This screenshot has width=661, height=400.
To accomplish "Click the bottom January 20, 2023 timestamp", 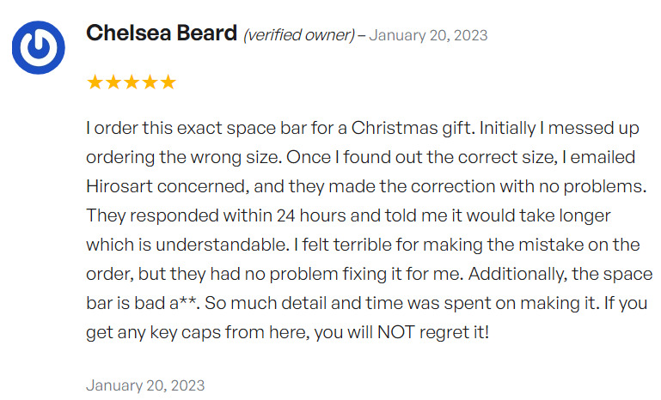I will pyautogui.click(x=145, y=385).
